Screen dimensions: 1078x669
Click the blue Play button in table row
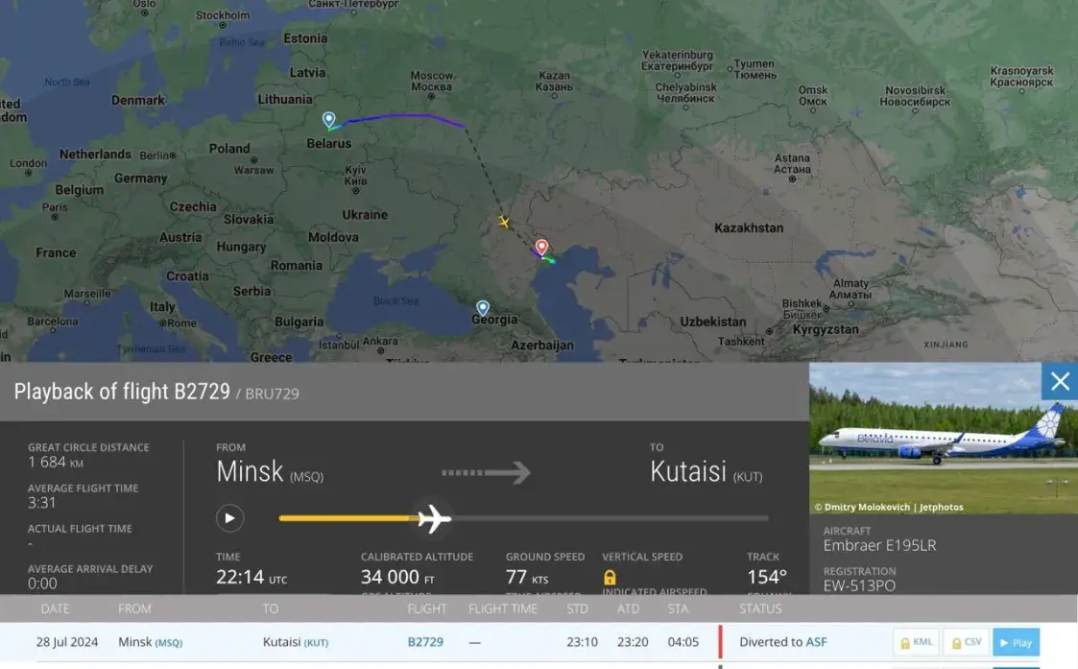(1016, 642)
